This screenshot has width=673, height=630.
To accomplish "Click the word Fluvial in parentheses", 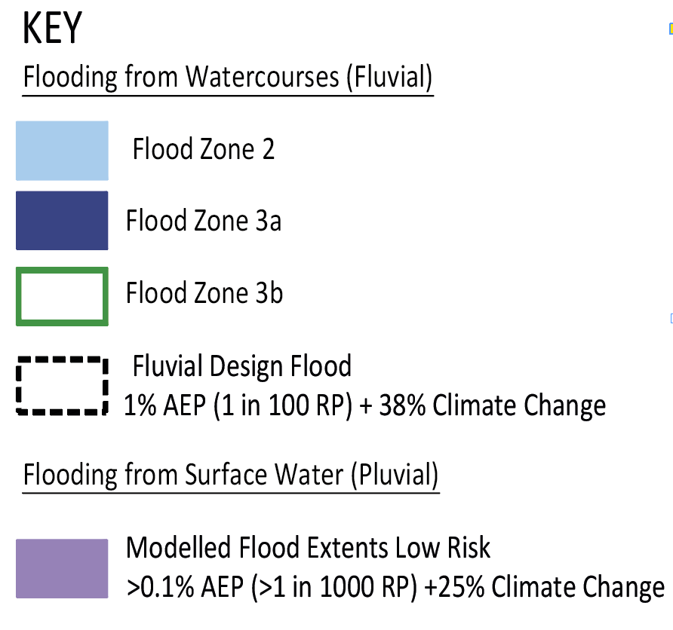I will pyautogui.click(x=390, y=77).
